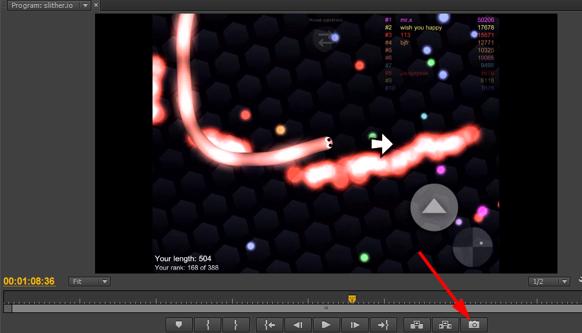The width and height of the screenshot is (582, 333).
Task: Click the Add Marker button
Action: 179,325
